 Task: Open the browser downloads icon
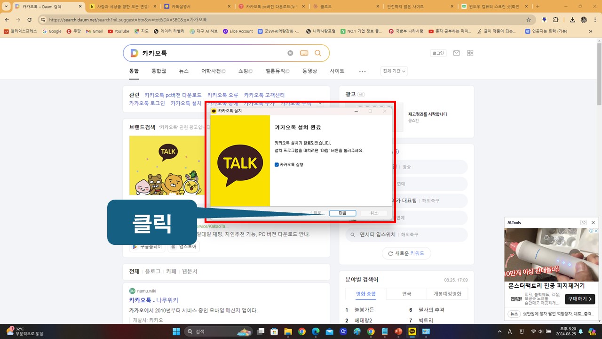[572, 20]
